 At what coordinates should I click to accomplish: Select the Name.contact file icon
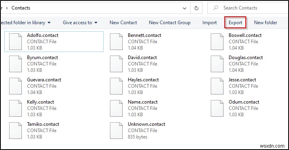(116, 108)
